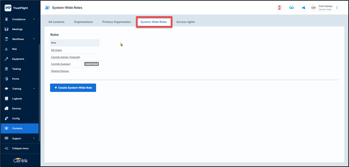
Task: Open the Meetings sidebar icon
Action: 6,29
